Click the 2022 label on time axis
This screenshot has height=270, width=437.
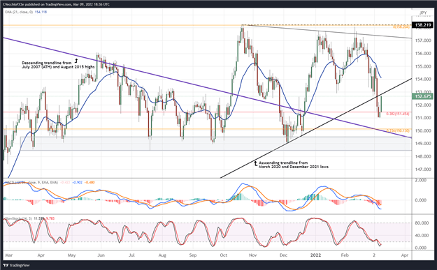pos(316,255)
